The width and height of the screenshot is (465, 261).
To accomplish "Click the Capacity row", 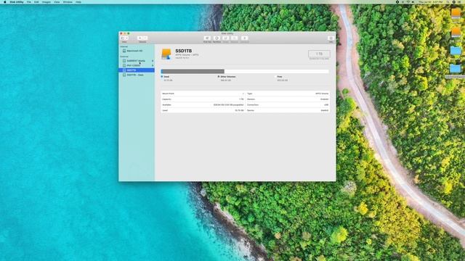I will click(x=203, y=99).
